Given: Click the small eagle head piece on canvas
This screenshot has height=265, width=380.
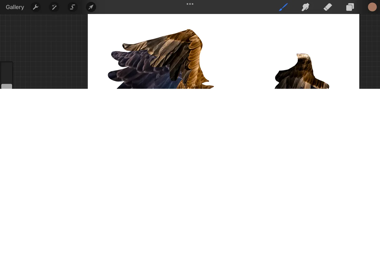Looking at the screenshot, I should click(302, 71).
